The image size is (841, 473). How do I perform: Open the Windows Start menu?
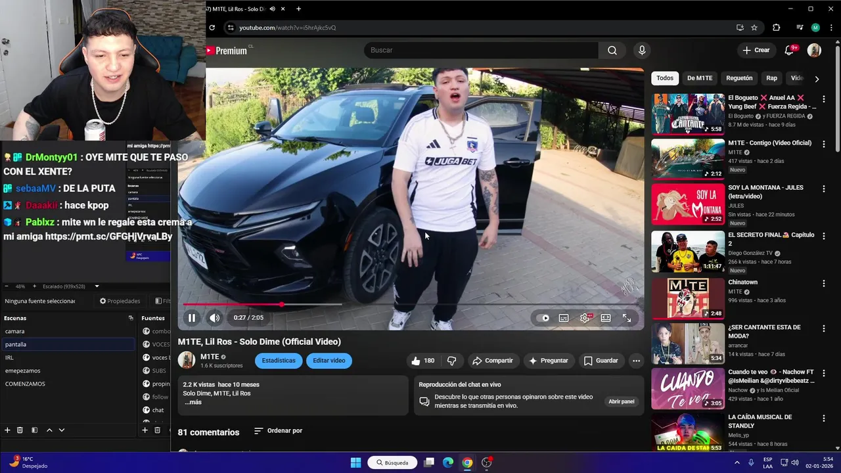(x=355, y=462)
